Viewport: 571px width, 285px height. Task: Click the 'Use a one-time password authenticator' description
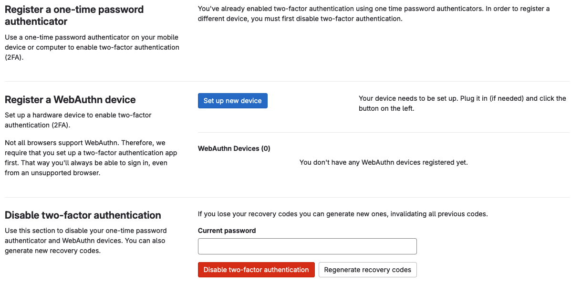pos(92,47)
